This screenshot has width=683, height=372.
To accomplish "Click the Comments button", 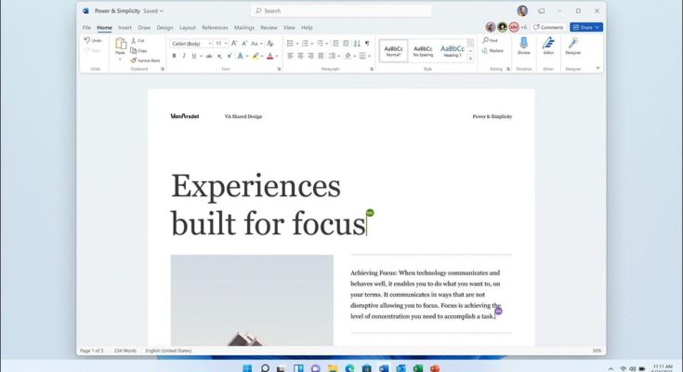I will (549, 28).
